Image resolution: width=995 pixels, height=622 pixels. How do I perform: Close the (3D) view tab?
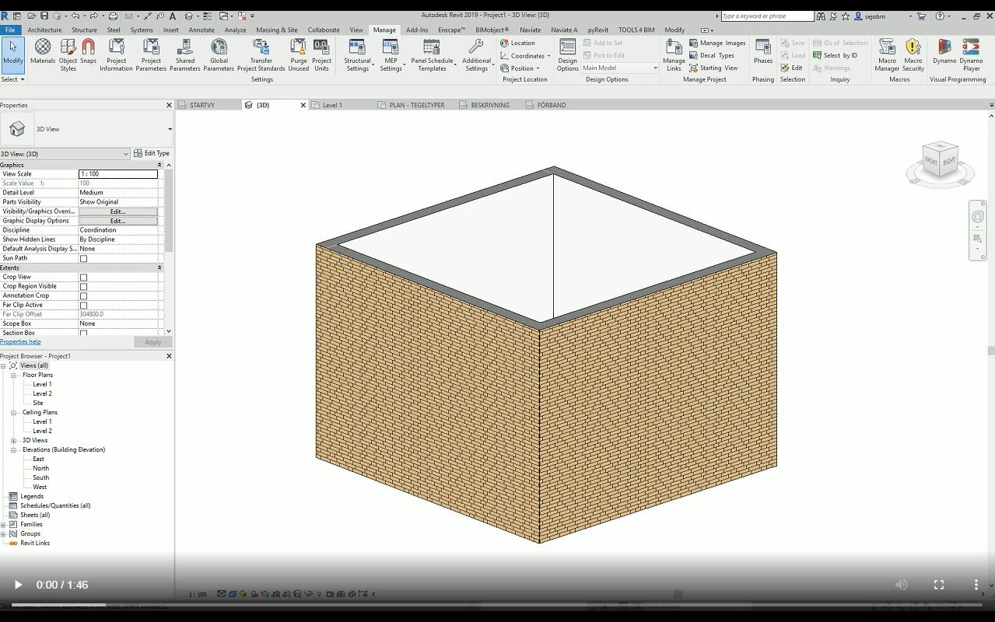[303, 105]
